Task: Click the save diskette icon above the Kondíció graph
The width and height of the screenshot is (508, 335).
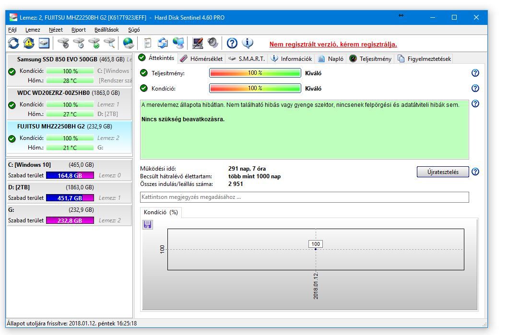Action: [x=148, y=225]
